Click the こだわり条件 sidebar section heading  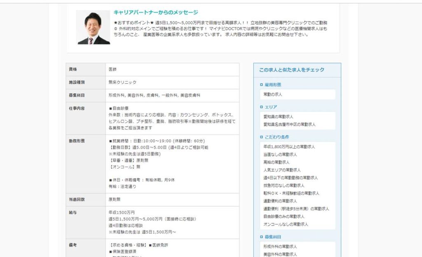277,137
